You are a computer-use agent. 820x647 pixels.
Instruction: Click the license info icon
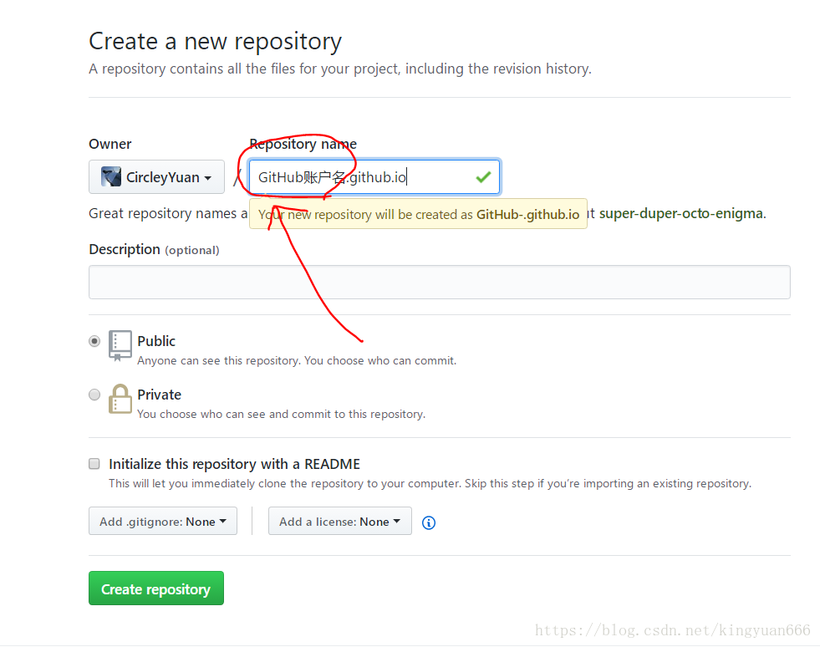click(429, 522)
